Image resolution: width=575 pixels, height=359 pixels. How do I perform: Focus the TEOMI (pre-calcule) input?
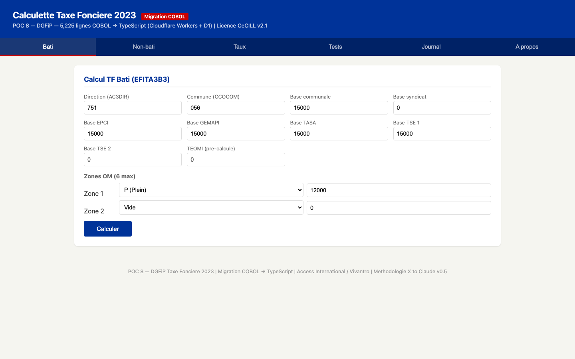click(236, 160)
